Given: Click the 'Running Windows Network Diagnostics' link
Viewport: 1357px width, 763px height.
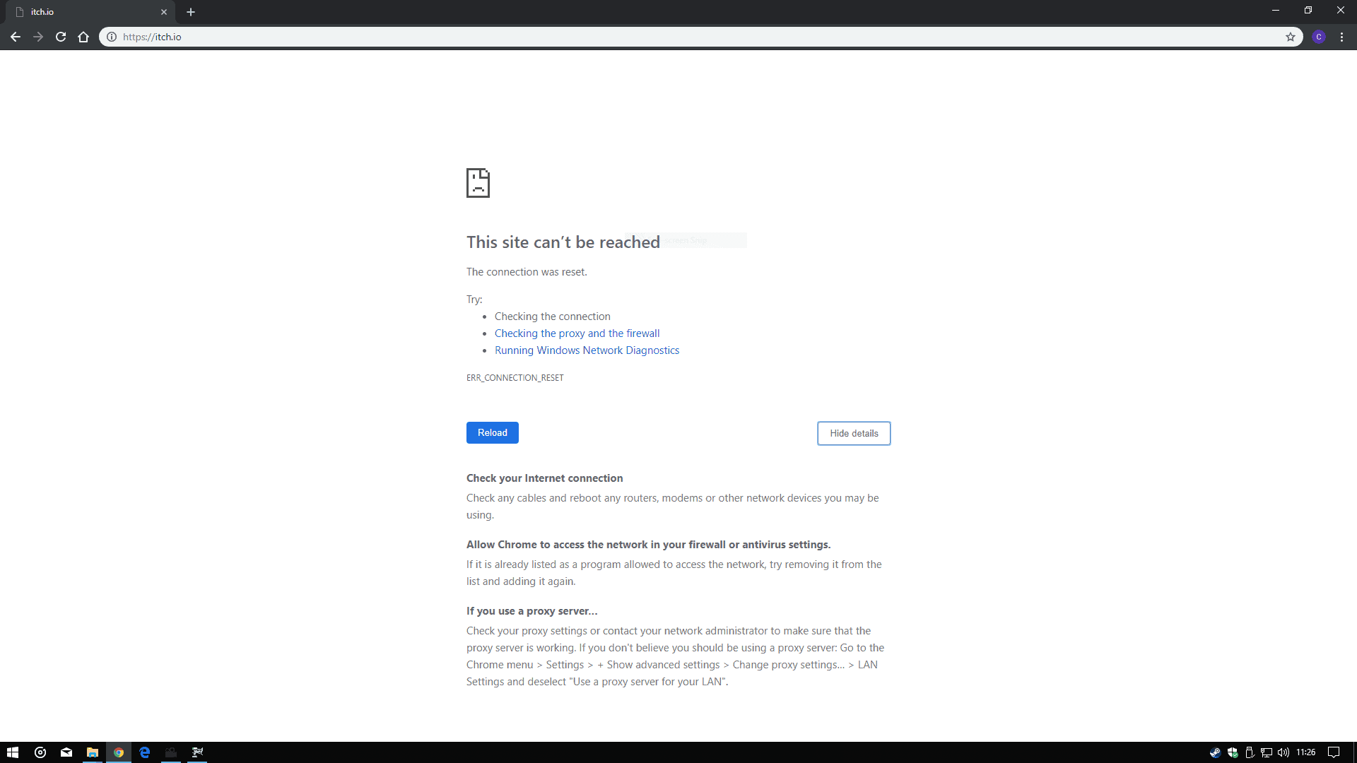Looking at the screenshot, I should 587,350.
